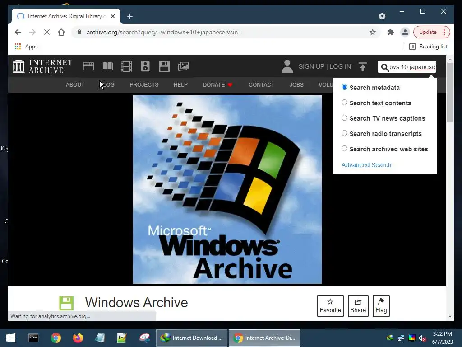Open the Reading list
The height and width of the screenshot is (347, 462).
[429, 47]
